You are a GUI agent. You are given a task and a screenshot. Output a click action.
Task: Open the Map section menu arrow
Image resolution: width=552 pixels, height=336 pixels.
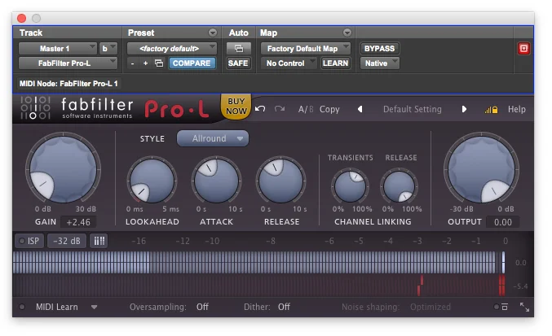pos(347,33)
